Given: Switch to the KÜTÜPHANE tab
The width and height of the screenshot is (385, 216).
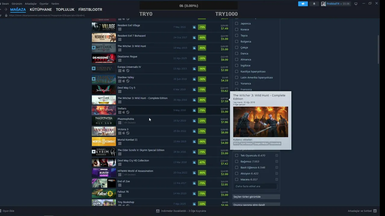Looking at the screenshot, I should pos(41,10).
